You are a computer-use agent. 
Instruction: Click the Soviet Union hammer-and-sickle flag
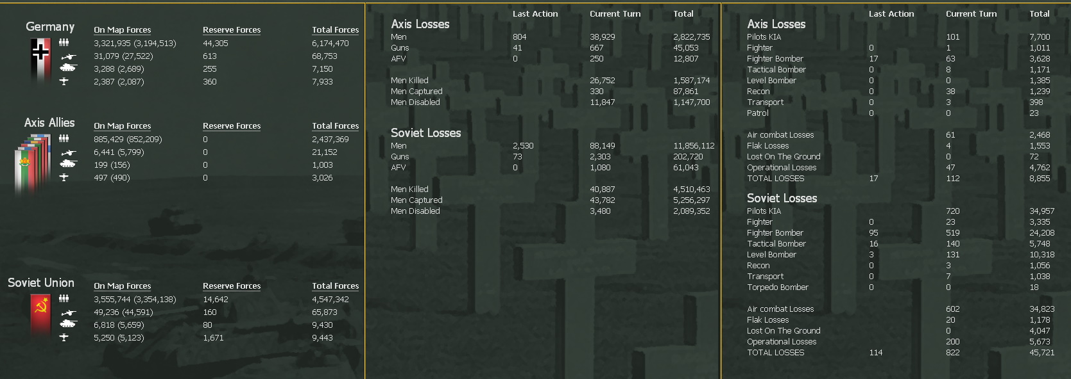coord(40,316)
